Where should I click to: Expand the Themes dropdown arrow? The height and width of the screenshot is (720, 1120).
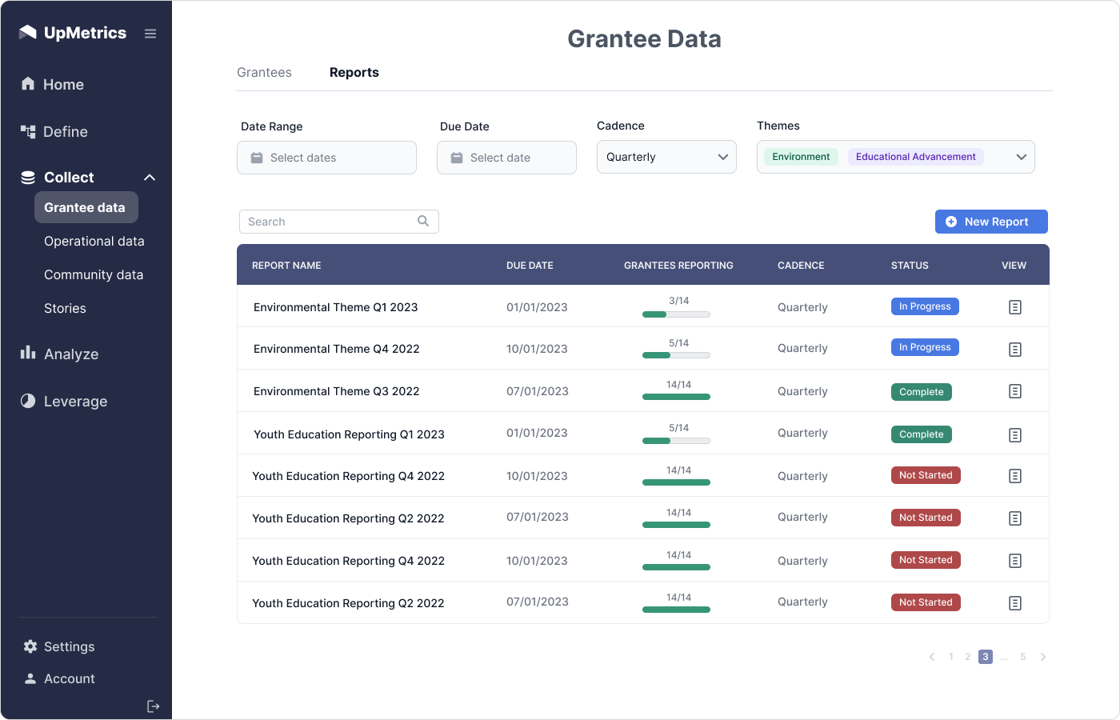click(x=1021, y=157)
